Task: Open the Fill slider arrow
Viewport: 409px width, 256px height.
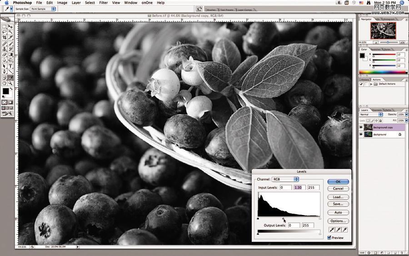Action: click(x=407, y=120)
